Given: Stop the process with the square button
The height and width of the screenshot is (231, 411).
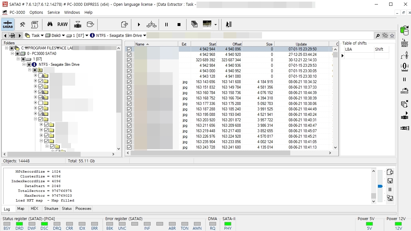Looking at the screenshot, I should pos(179,24).
